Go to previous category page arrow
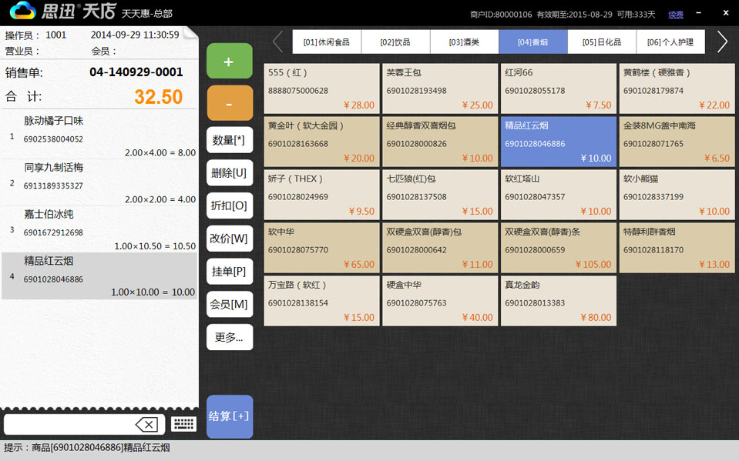 pos(277,42)
